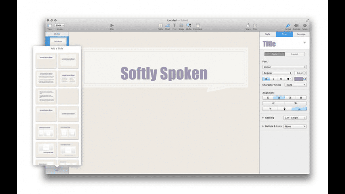Open the Animate inspector icon

[x=297, y=25]
